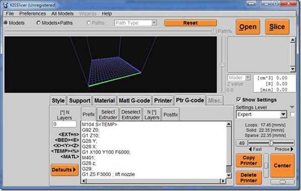The height and width of the screenshot is (191, 301).
Task: Click the [*] N Layers input field
Action: click(x=65, y=124)
